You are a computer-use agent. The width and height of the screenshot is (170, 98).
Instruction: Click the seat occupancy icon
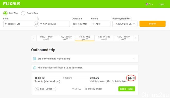pos(86,89)
